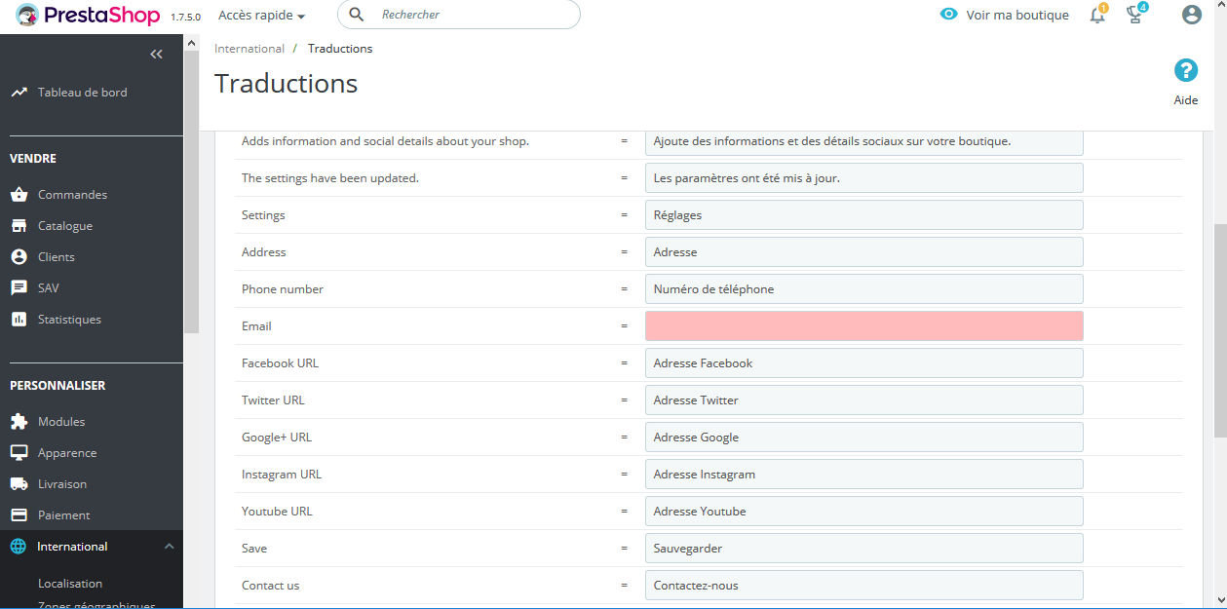Click the Livraison truck icon

point(19,484)
